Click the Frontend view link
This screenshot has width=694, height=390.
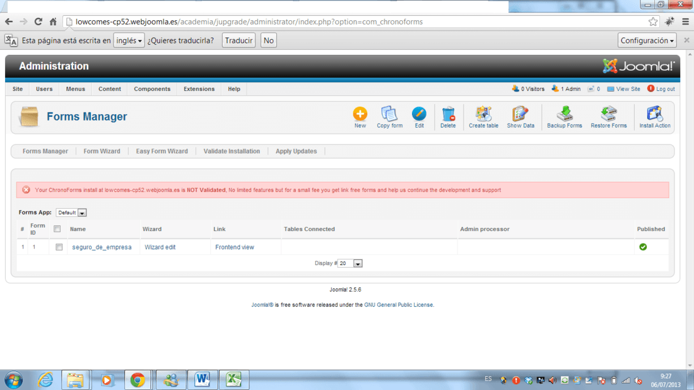click(235, 247)
